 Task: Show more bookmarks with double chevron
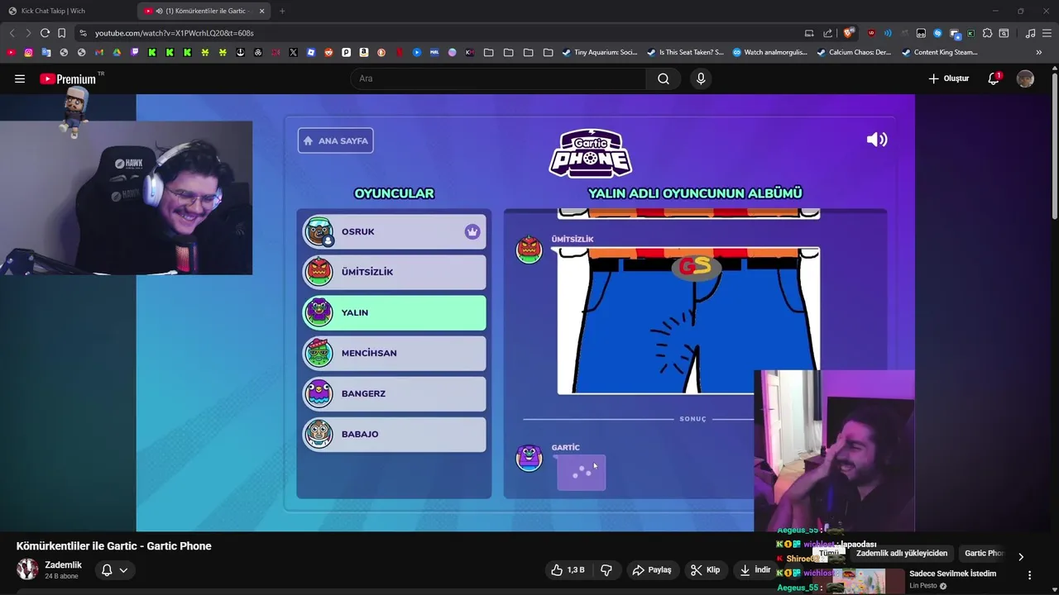[x=1038, y=52]
